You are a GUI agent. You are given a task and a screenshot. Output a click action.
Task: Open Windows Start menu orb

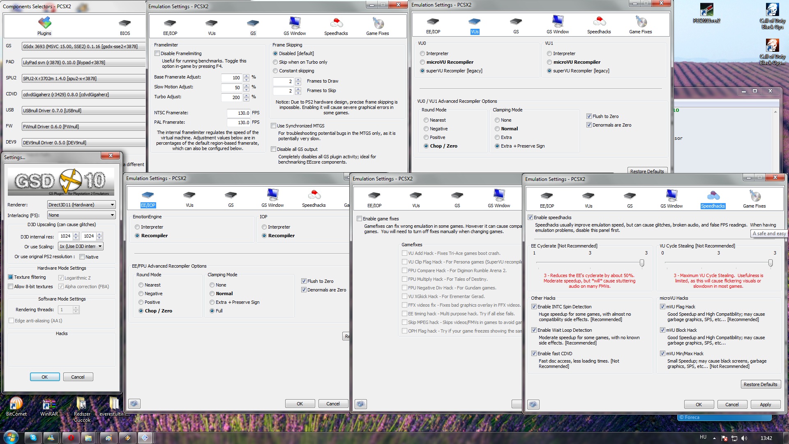[11, 437]
